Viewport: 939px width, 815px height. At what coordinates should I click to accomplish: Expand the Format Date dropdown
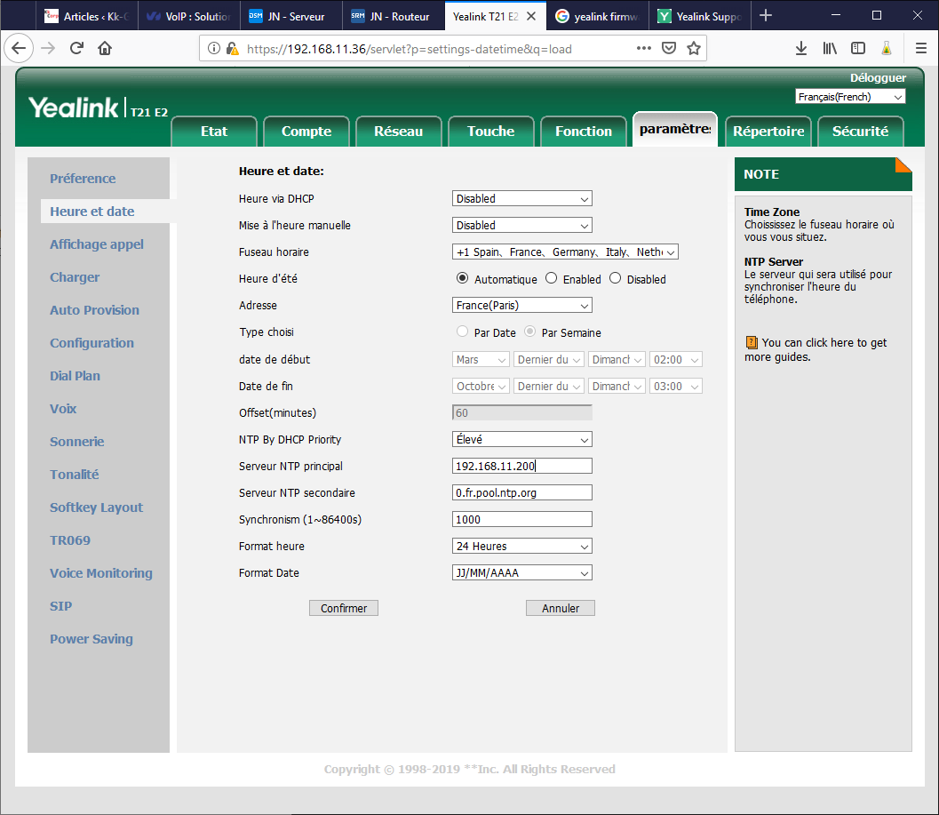click(x=521, y=573)
